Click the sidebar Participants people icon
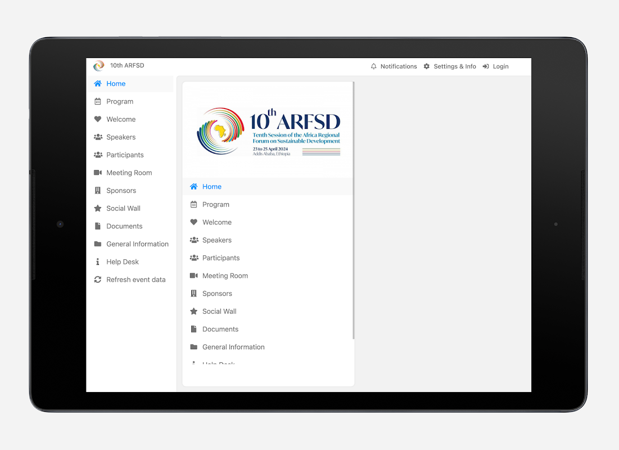The image size is (619, 450). coord(98,155)
